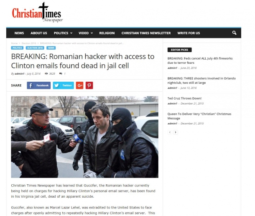Share on Google Plus icon
This screenshot has width=255, height=216.
80,85
